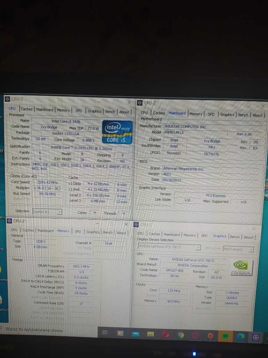Image resolution: width=268 pixels, height=358 pixels.
Task: Close the CPU tab CPU-Z window
Action: (129, 102)
